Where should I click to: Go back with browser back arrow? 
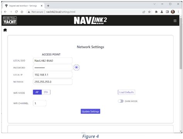point(5,12)
